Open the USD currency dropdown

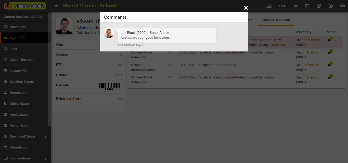[x=283, y=6]
